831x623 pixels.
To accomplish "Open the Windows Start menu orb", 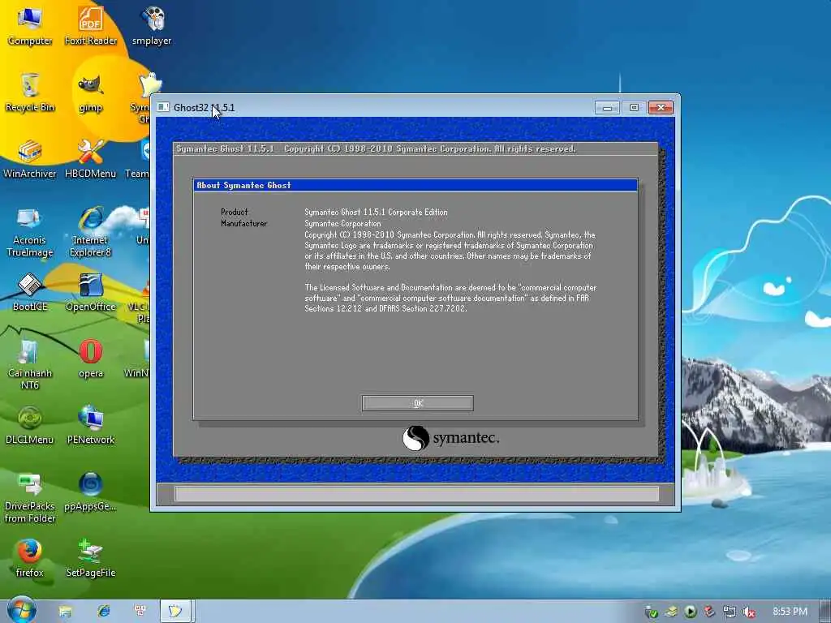I will click(22, 610).
